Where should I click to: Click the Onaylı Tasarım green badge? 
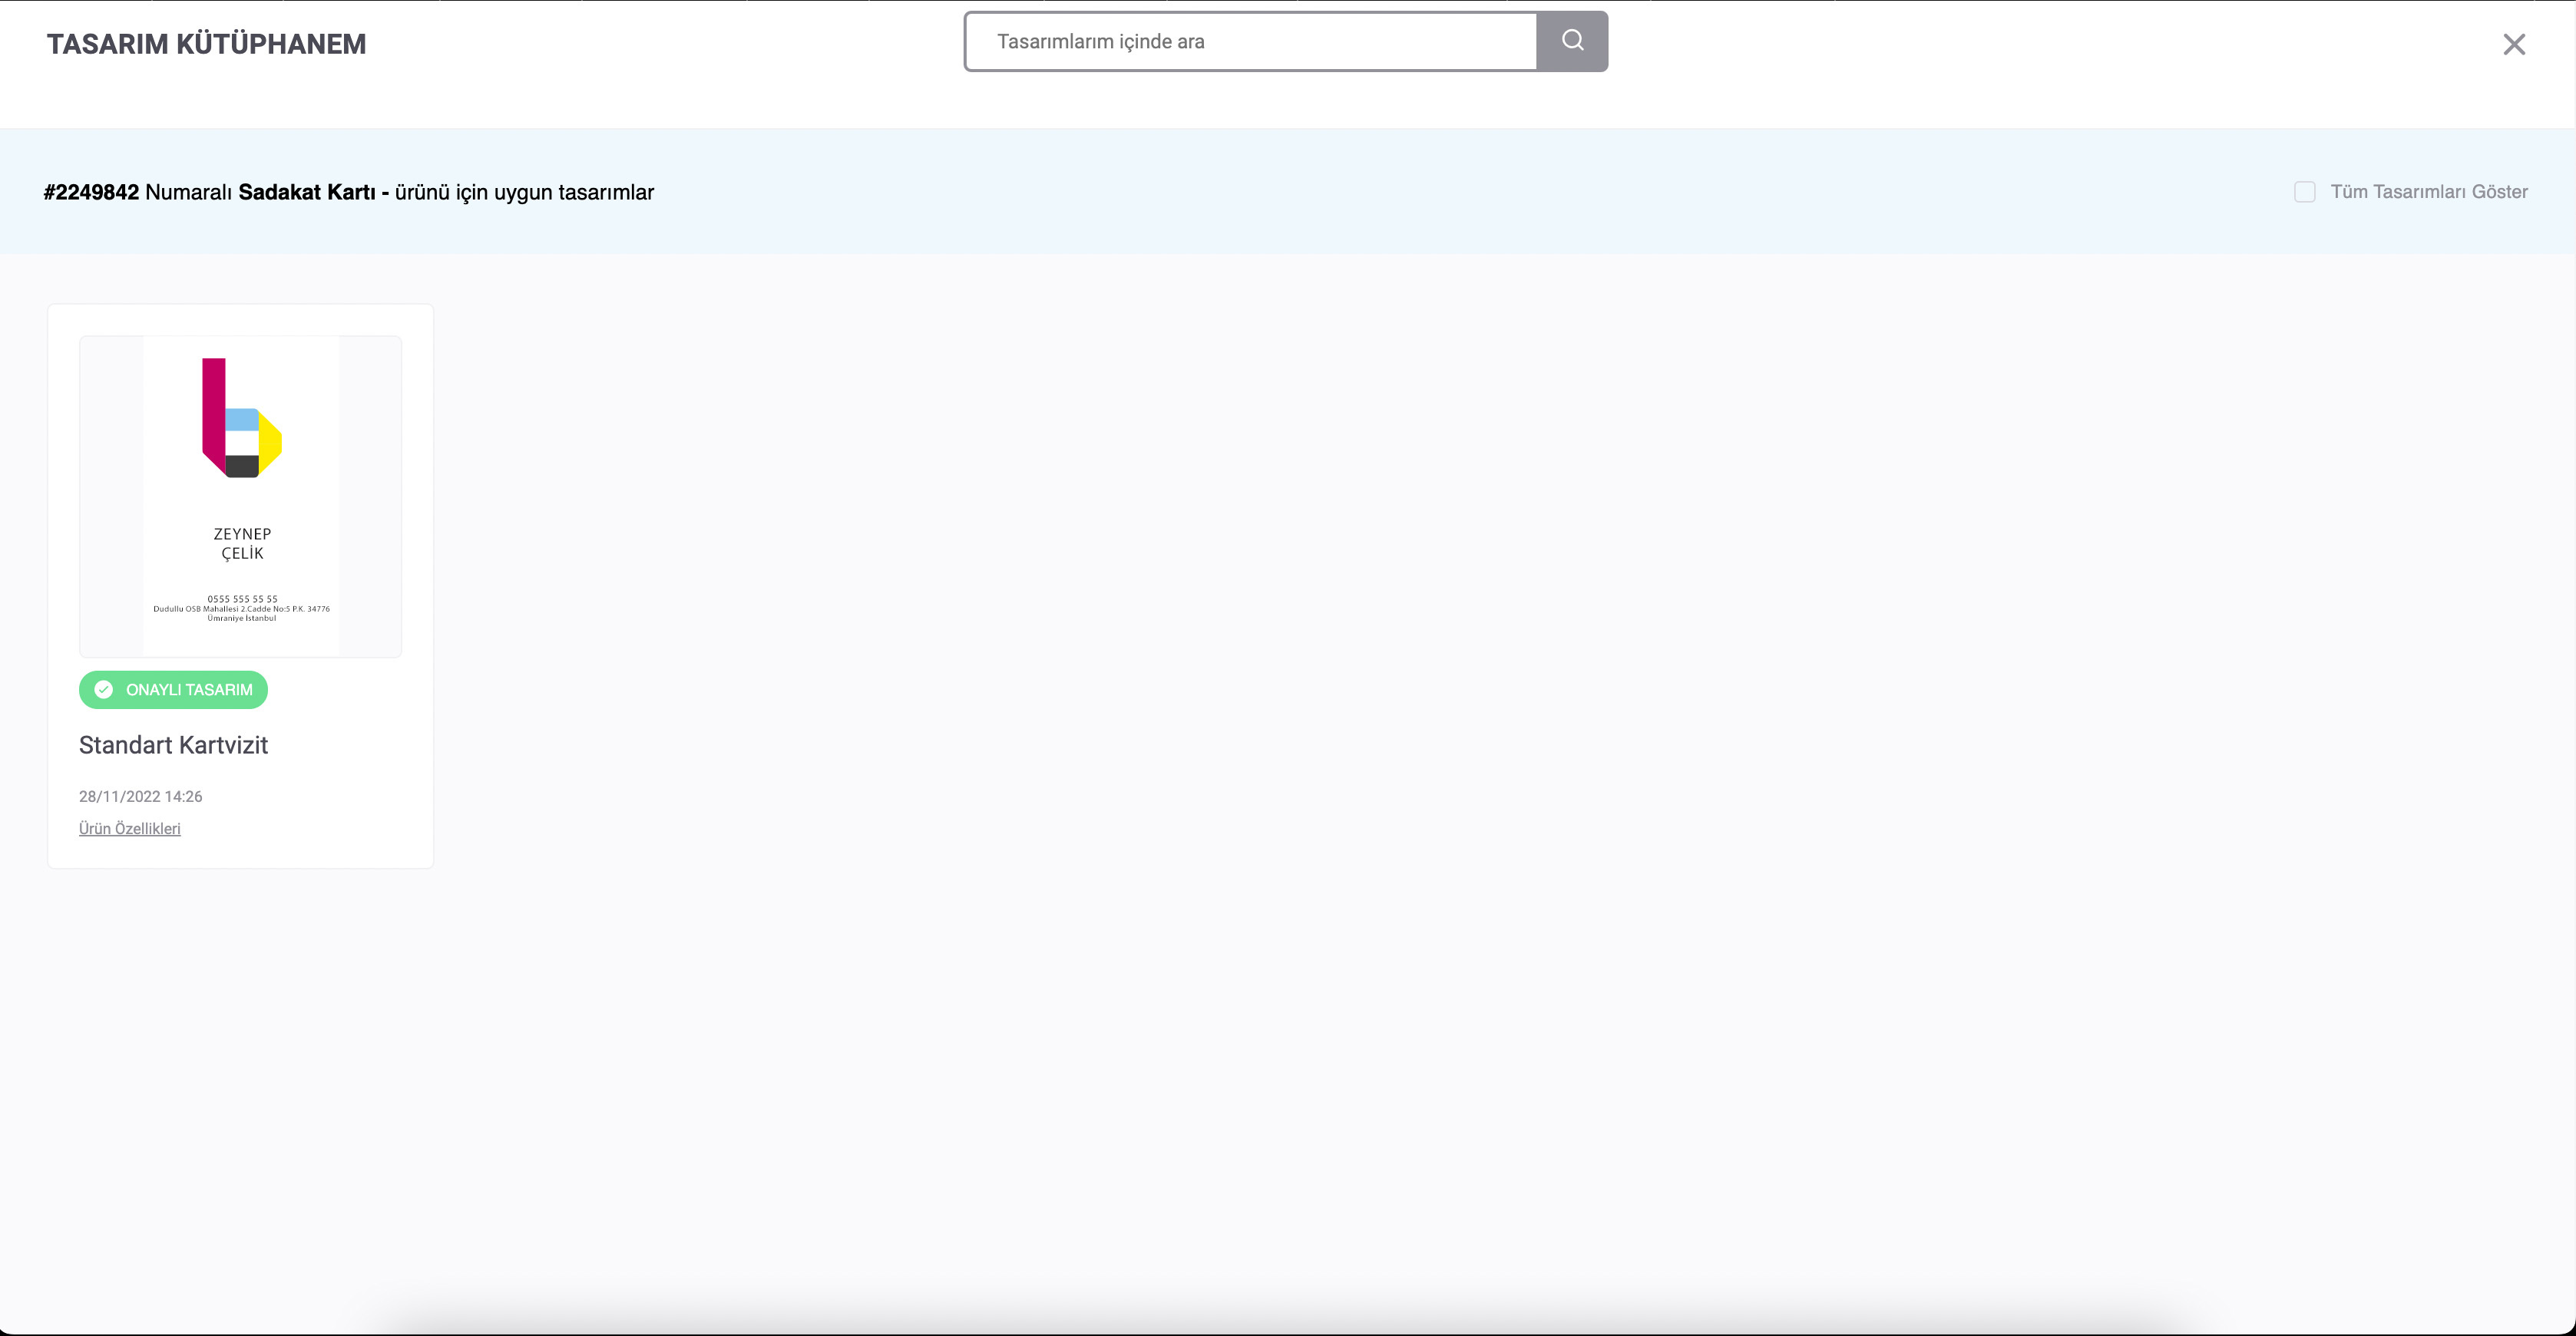173,689
